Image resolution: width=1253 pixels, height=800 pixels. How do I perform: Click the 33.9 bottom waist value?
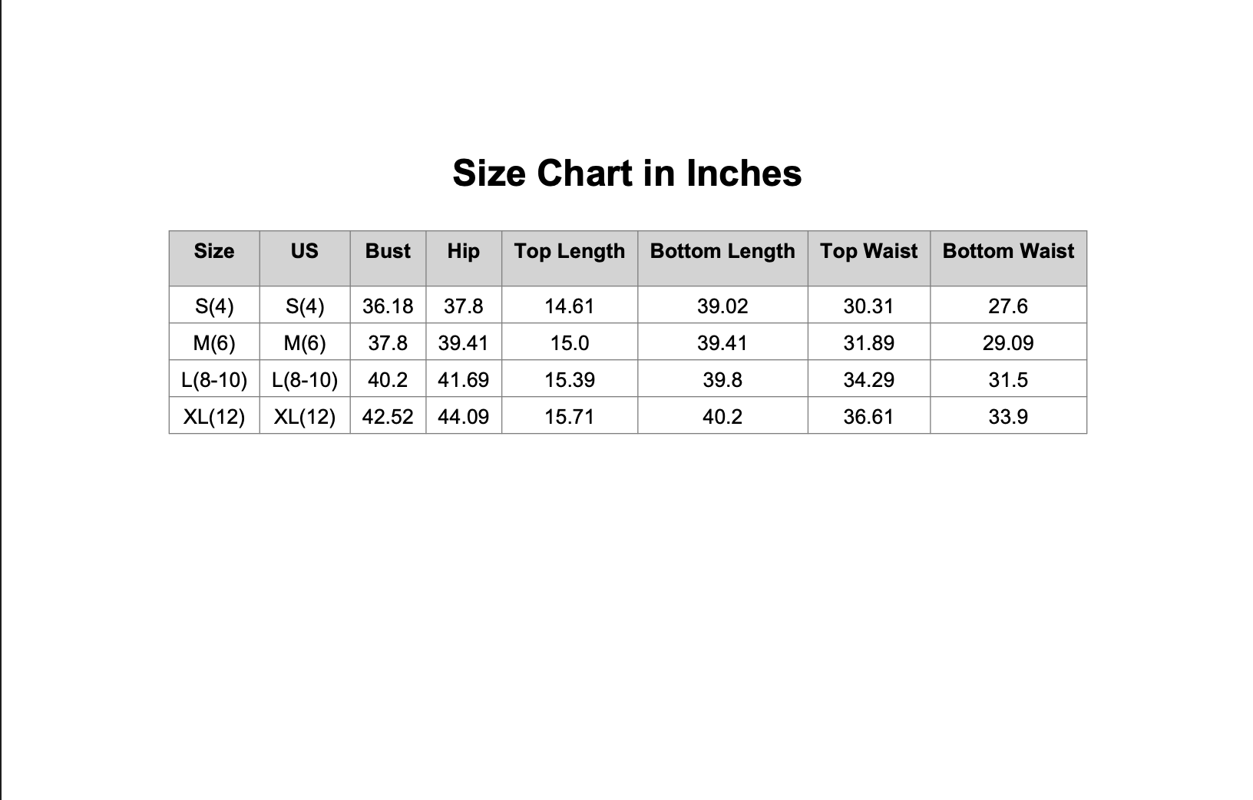tap(1008, 417)
